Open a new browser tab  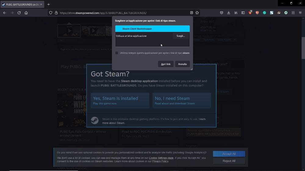pyautogui.click(x=48, y=5)
